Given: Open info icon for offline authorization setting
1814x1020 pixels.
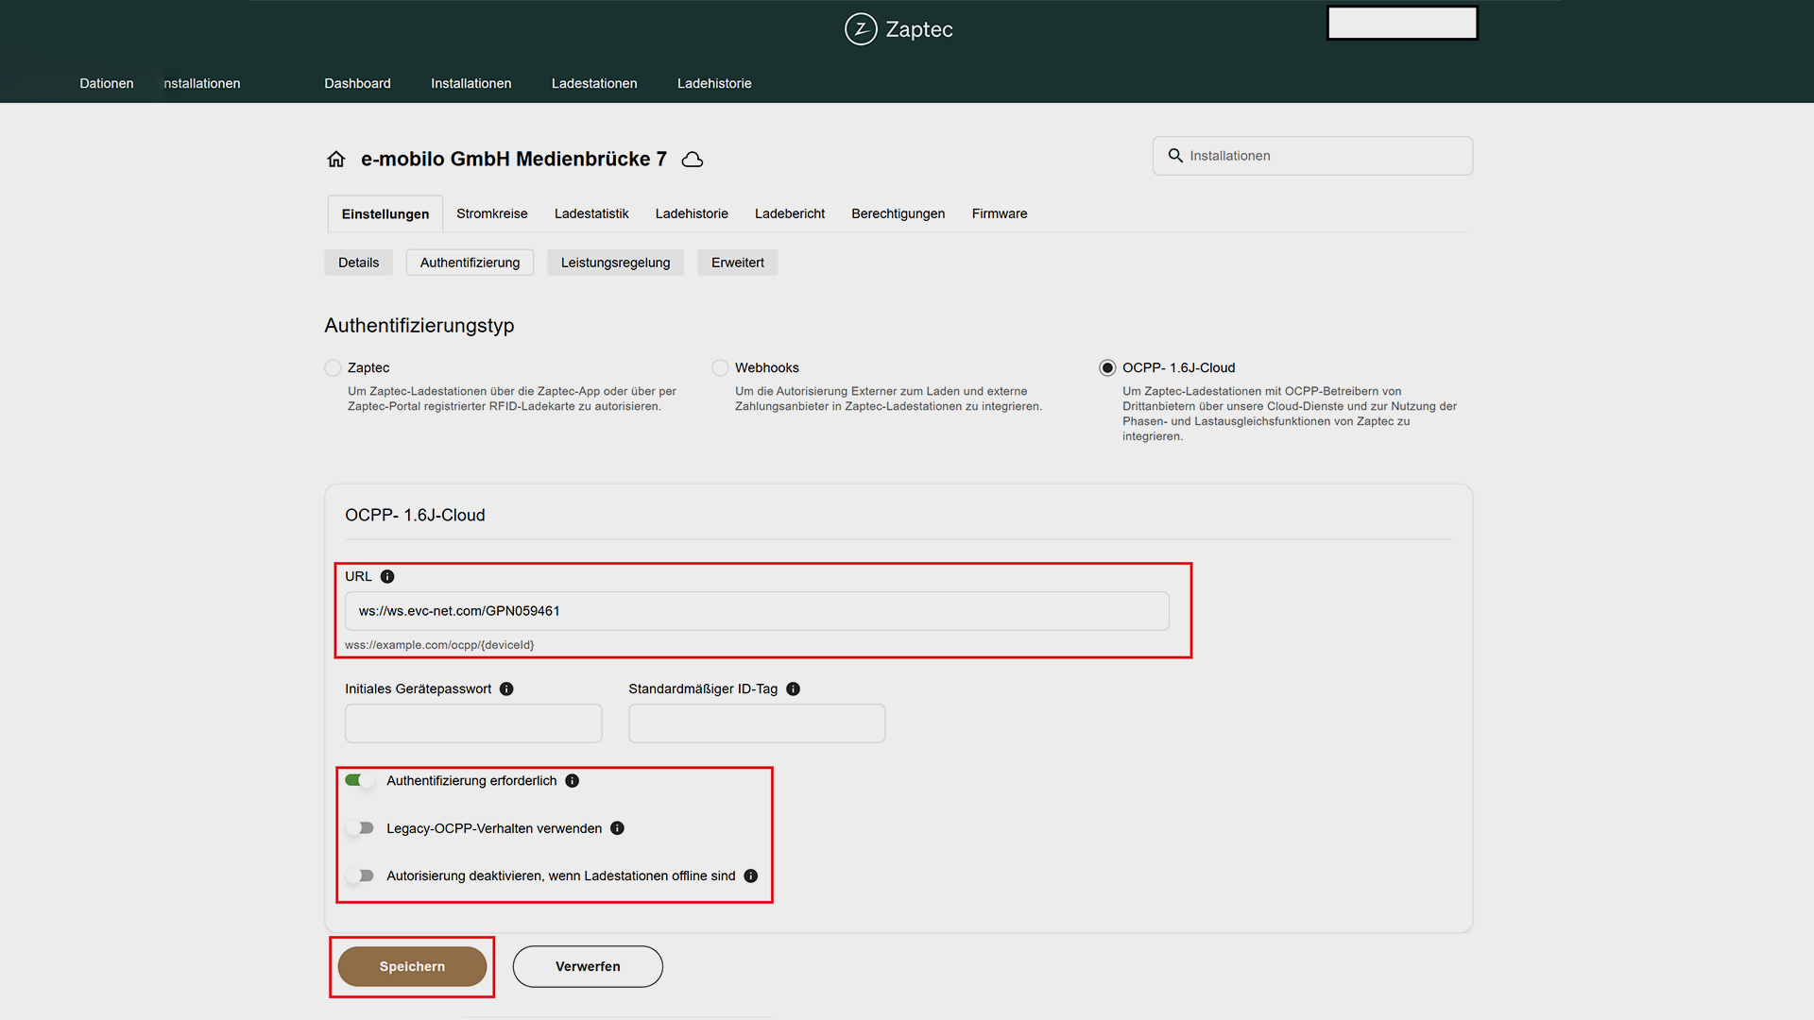Looking at the screenshot, I should coord(751,875).
